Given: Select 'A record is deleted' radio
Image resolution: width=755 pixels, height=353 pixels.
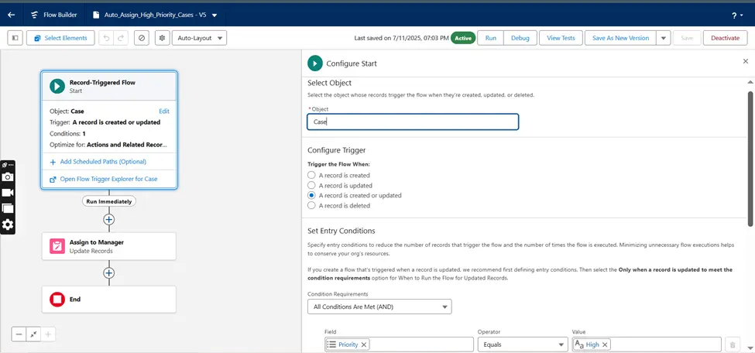Looking at the screenshot, I should 311,205.
